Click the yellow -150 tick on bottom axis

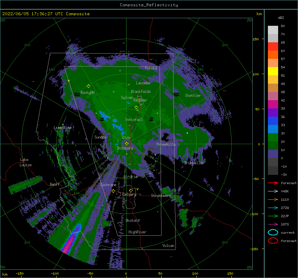(x=20, y=273)
